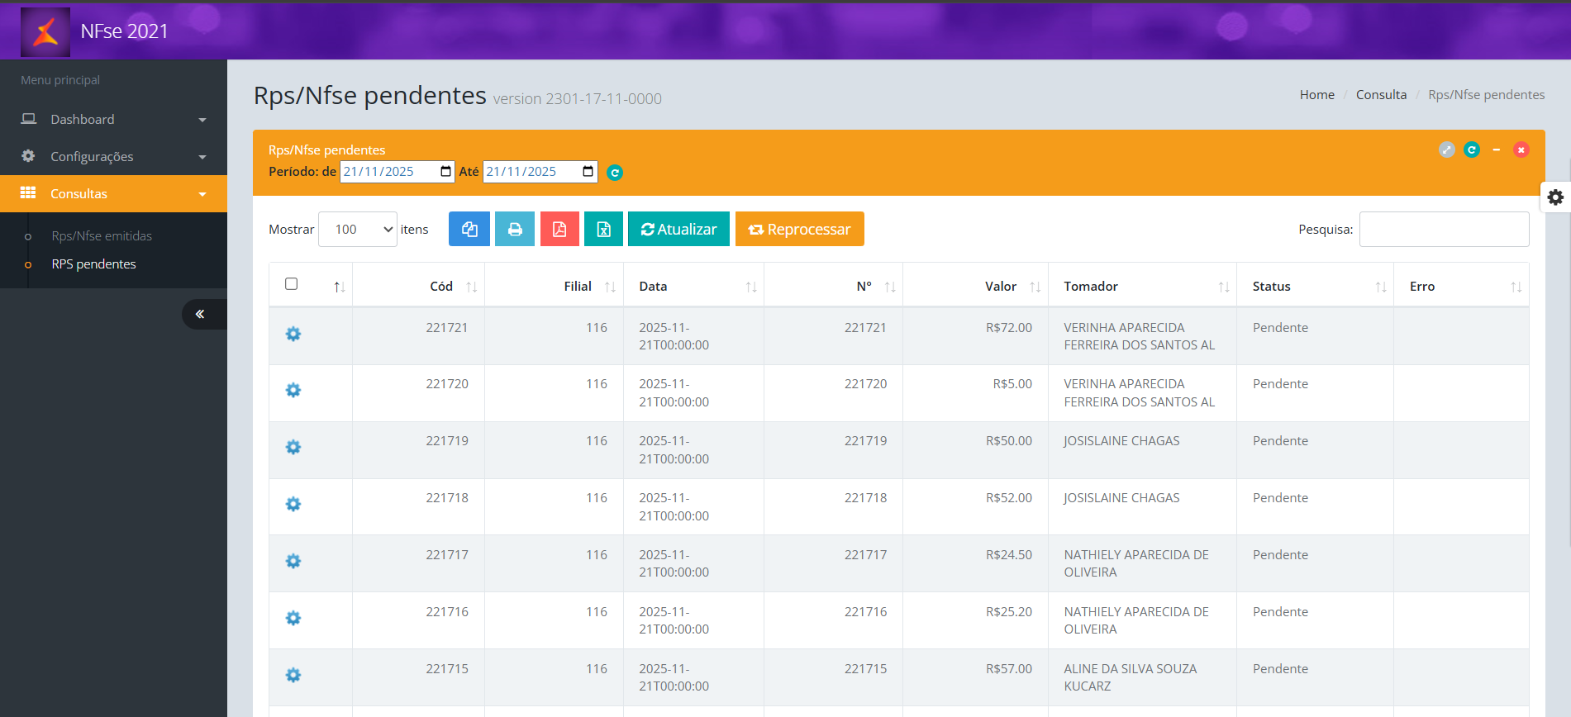The height and width of the screenshot is (717, 1571).
Task: Click the Atualizar button
Action: pyautogui.click(x=678, y=229)
